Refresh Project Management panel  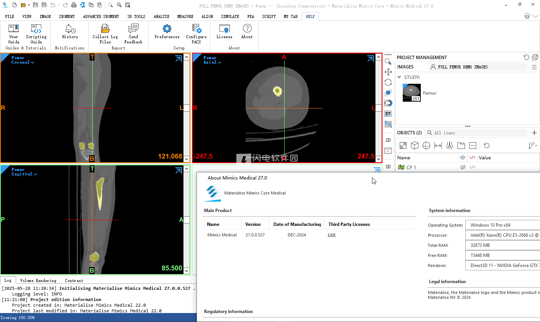coord(526,57)
